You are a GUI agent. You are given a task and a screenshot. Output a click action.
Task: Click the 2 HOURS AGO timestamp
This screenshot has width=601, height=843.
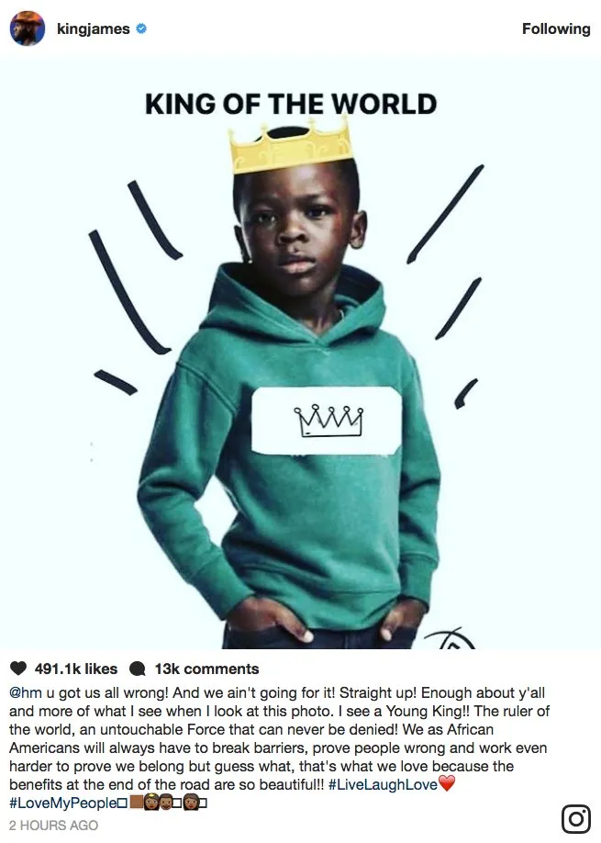54,826
